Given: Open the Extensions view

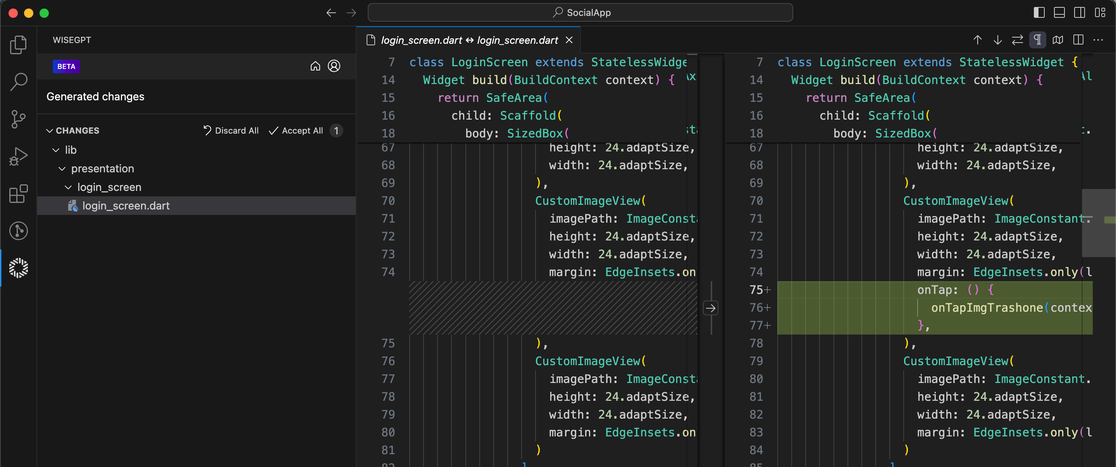Looking at the screenshot, I should click(x=18, y=194).
